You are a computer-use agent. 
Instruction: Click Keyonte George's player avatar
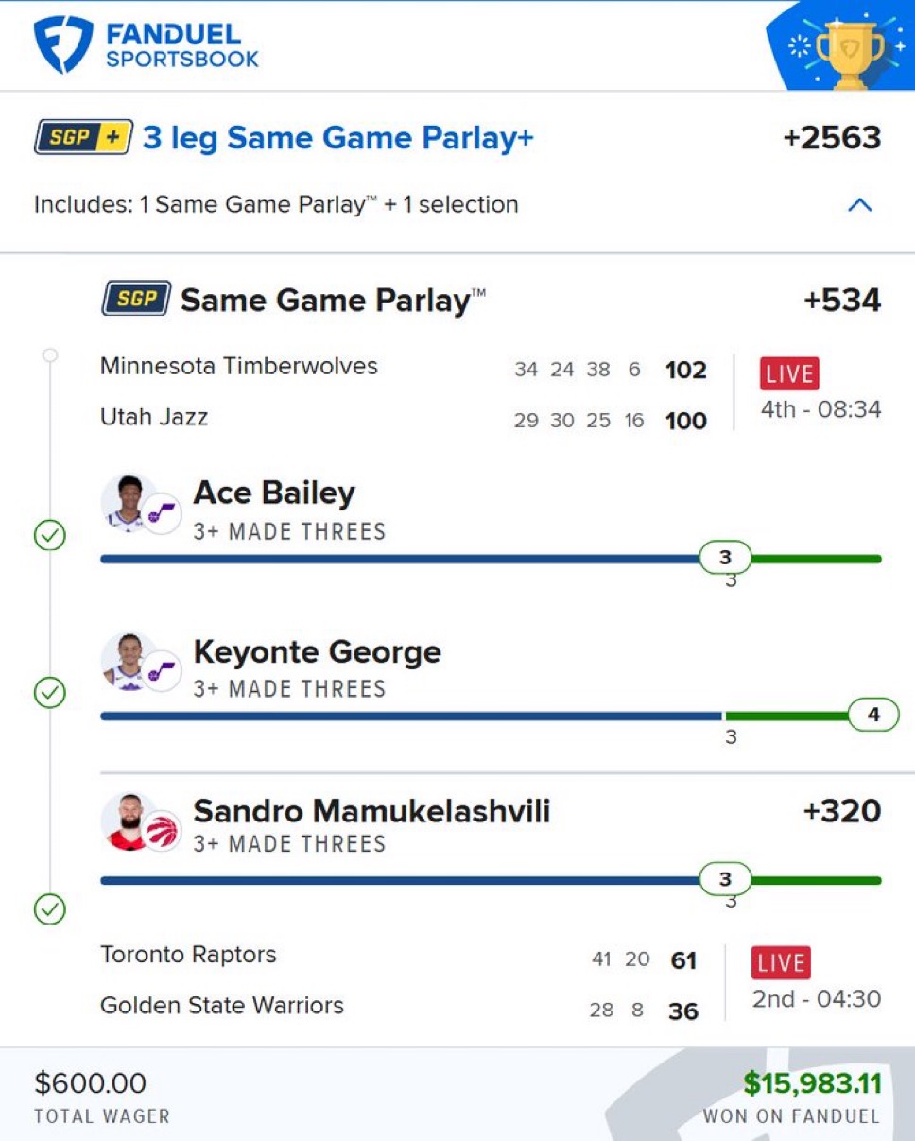[x=127, y=661]
